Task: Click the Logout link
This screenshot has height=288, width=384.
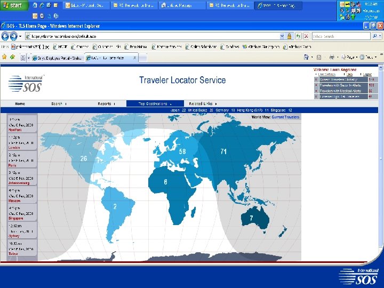Action: point(367,74)
